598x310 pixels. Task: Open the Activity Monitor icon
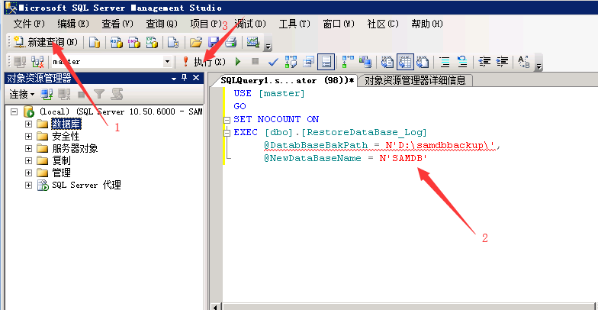(x=253, y=43)
